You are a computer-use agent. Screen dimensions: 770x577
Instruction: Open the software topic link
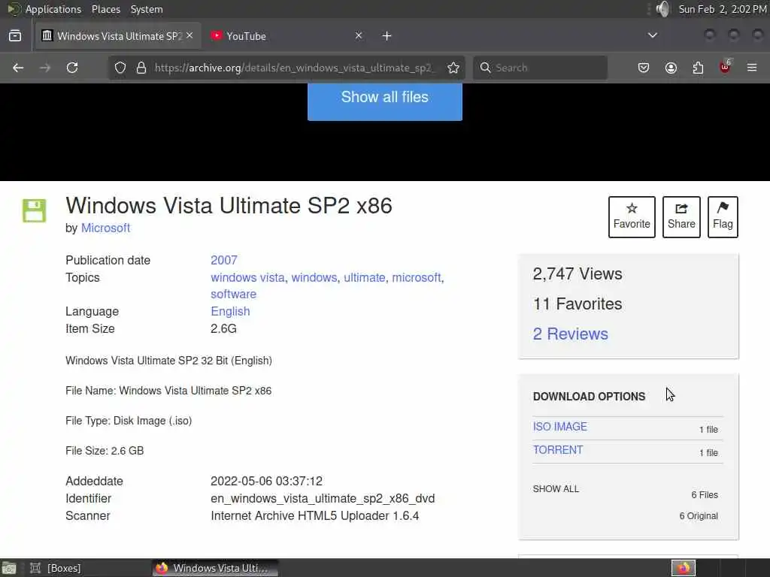234,294
